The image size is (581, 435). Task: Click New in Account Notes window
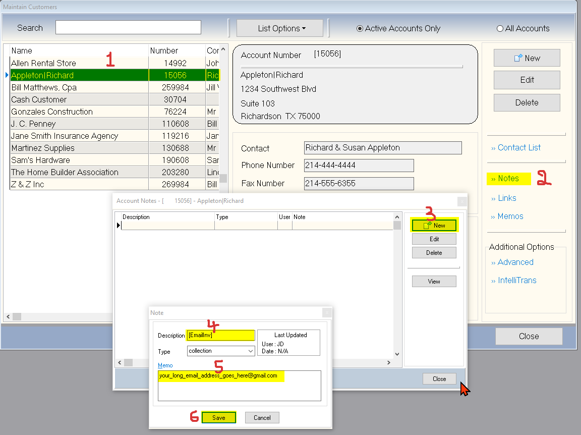coord(434,226)
